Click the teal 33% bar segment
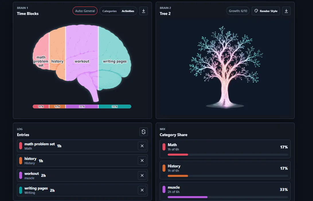 (115, 107)
